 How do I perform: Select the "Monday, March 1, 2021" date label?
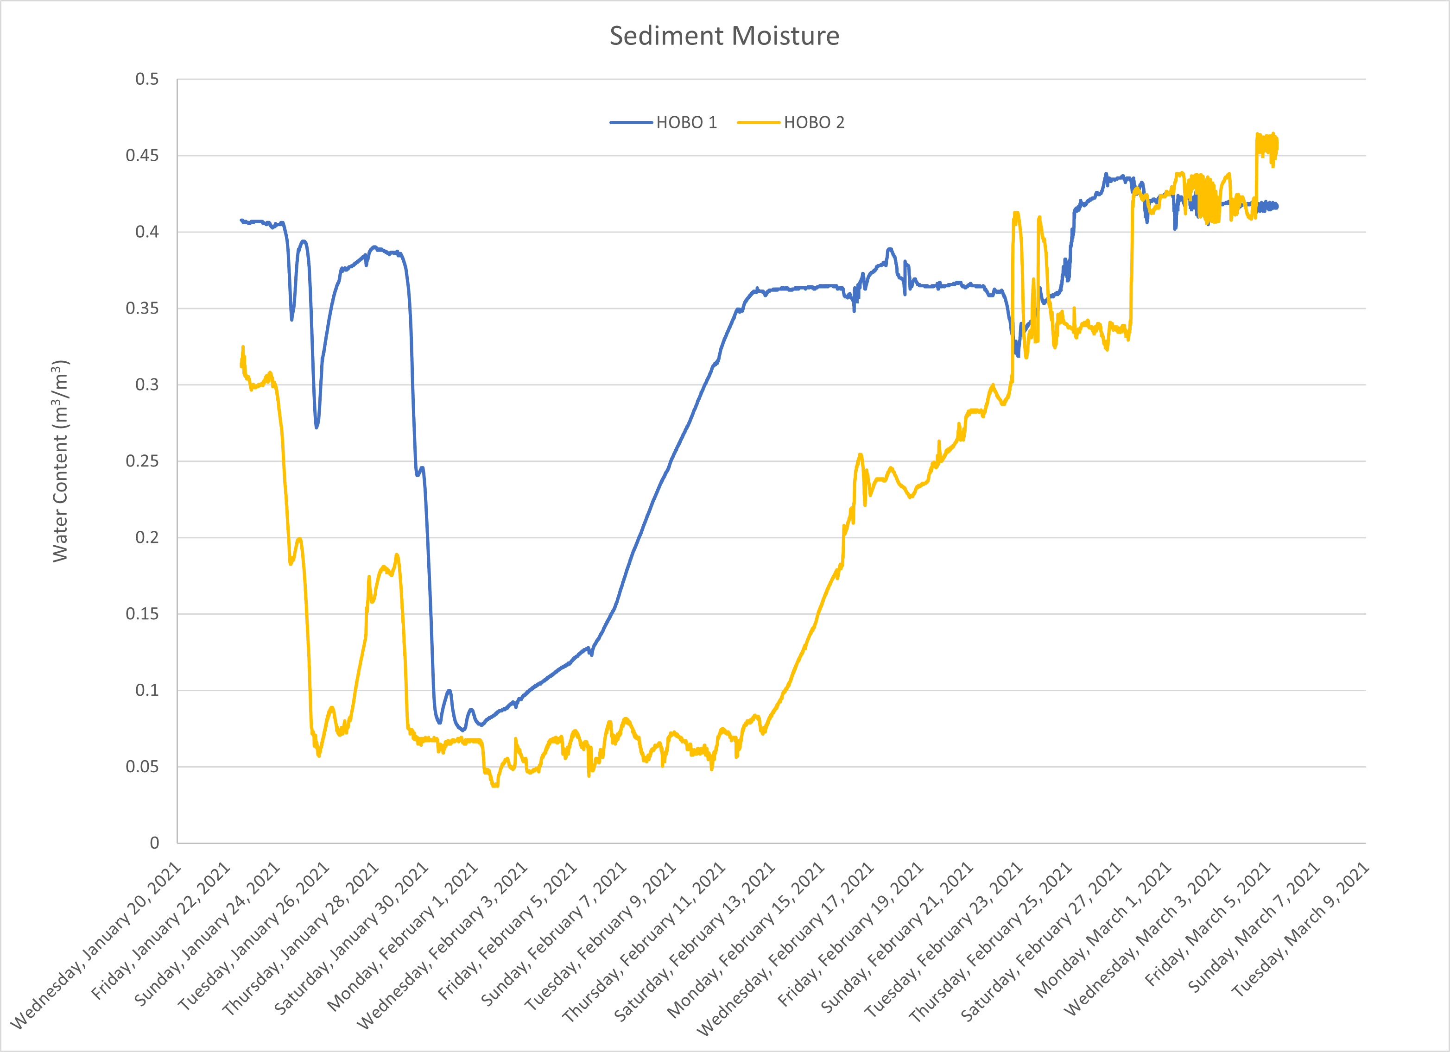point(1103,930)
